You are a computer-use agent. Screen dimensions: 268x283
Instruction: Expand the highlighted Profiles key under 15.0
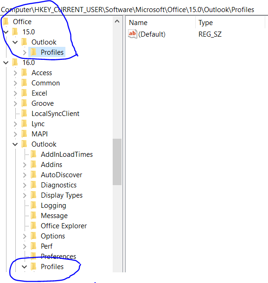pyautogui.click(x=25, y=52)
